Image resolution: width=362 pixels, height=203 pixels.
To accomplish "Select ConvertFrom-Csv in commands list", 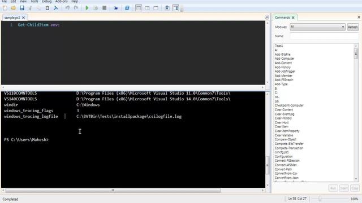I will point(286,174).
